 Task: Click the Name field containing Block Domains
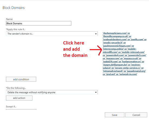(x=38, y=23)
